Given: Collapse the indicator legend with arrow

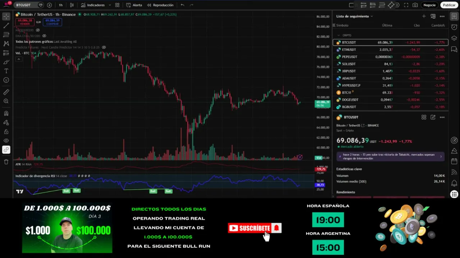Looking at the screenshot, I should (19, 59).
